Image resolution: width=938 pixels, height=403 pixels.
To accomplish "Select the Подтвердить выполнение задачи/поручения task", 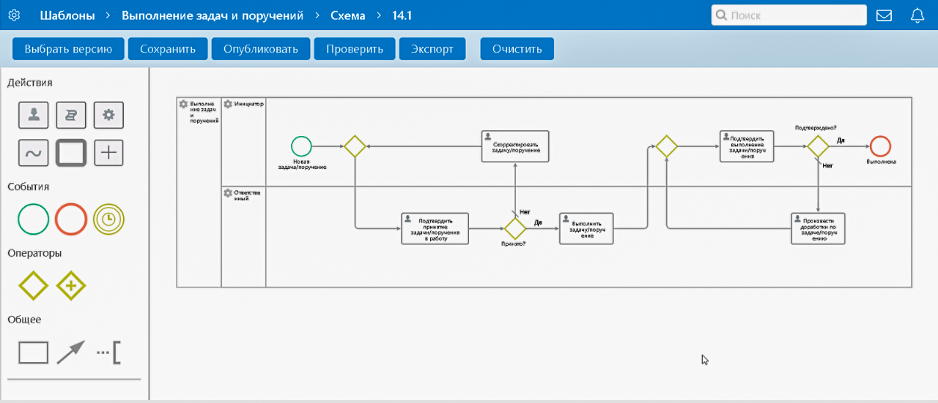I will coord(747,146).
